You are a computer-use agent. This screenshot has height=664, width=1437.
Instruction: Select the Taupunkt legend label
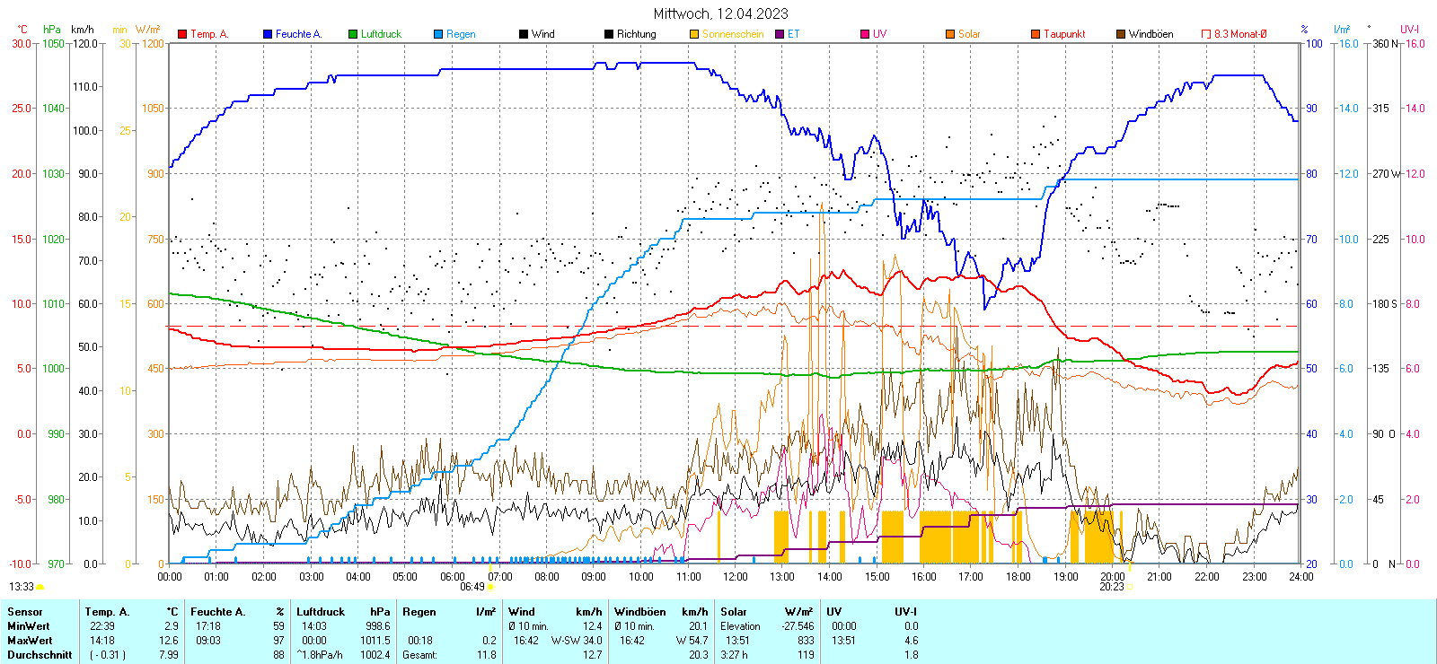(1064, 34)
